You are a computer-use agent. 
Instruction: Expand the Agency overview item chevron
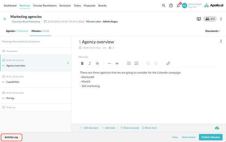tap(68, 63)
